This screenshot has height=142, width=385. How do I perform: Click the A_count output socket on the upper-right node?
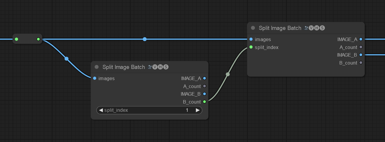pyautogui.click(x=361, y=47)
